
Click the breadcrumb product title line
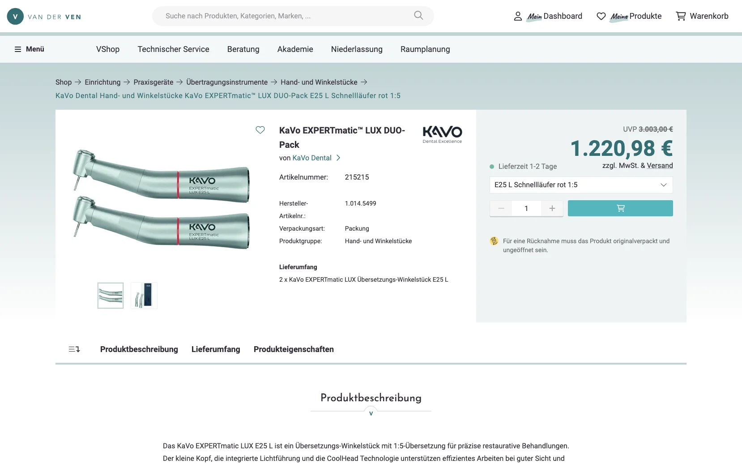(x=228, y=95)
